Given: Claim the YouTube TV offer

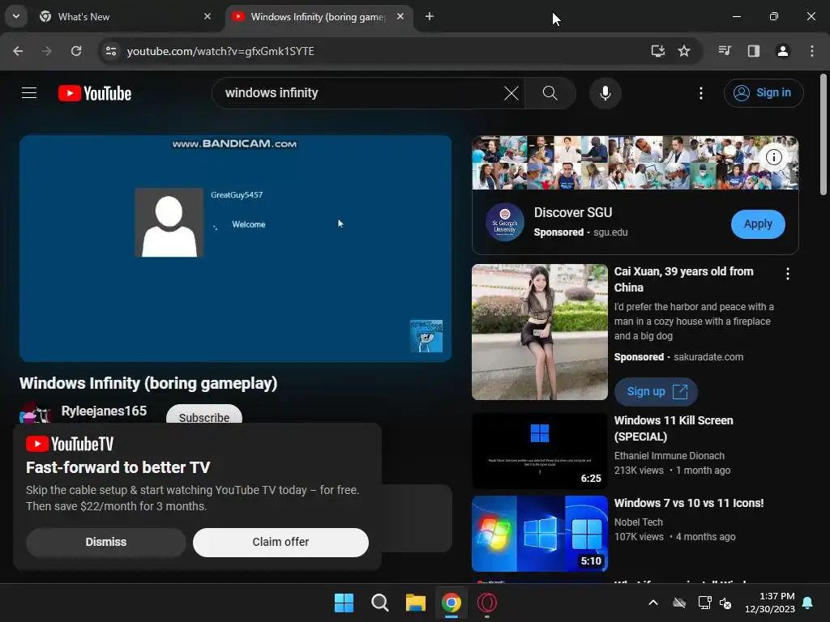Looking at the screenshot, I should click(280, 542).
